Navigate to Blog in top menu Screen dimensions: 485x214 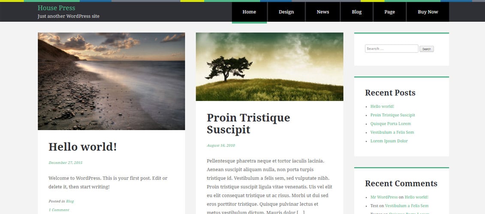[x=357, y=12]
